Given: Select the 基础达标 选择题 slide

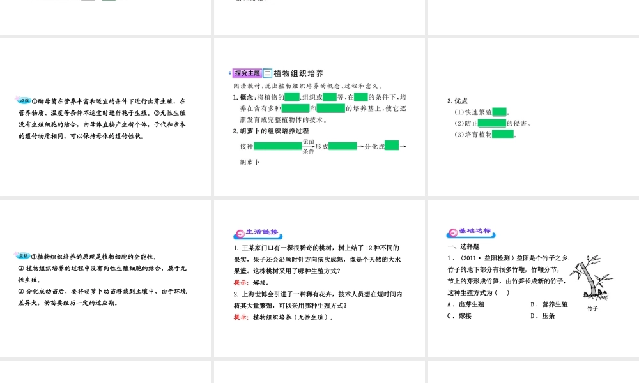Looking at the screenshot, I should point(534,278).
